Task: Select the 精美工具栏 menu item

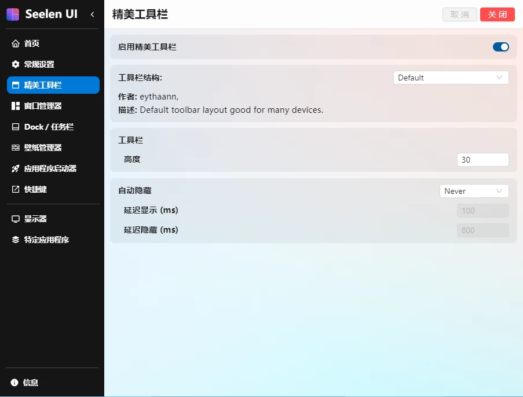Action: click(x=53, y=85)
